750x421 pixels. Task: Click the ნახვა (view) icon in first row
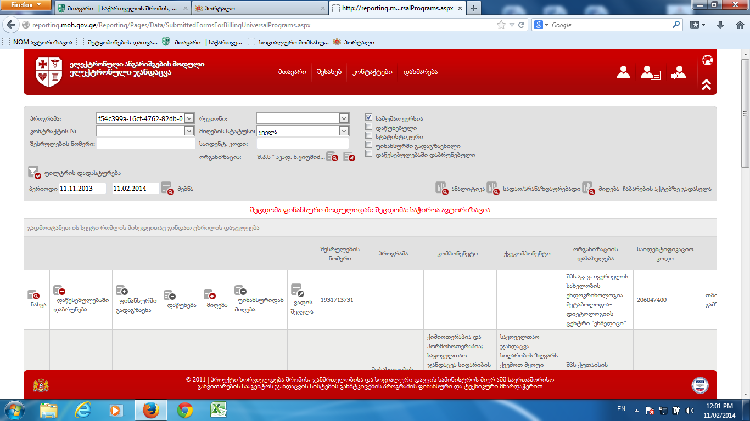tap(33, 295)
